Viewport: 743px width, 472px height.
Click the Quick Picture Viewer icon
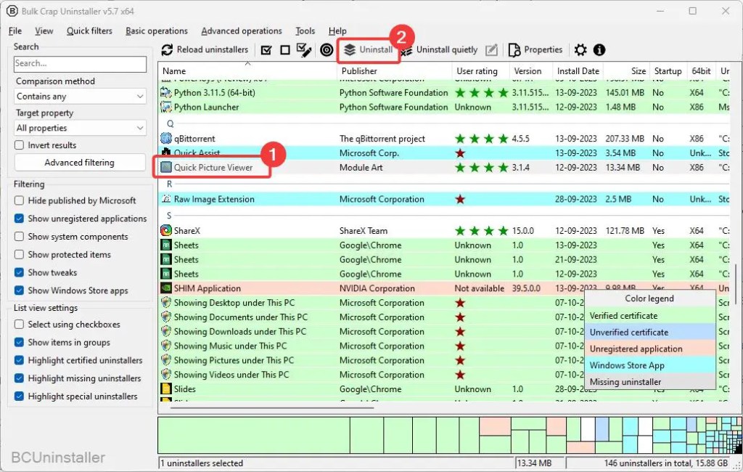pos(166,168)
